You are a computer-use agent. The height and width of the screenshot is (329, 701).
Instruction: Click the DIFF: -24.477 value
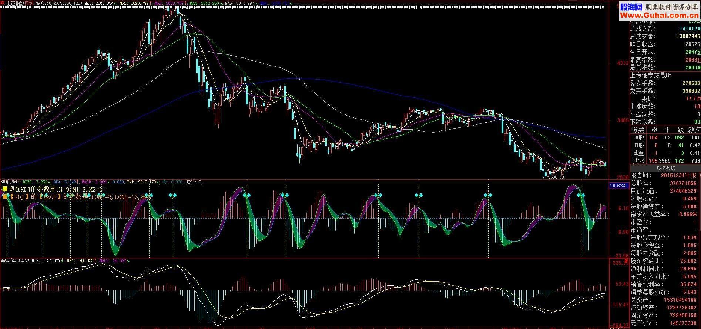[47, 260]
